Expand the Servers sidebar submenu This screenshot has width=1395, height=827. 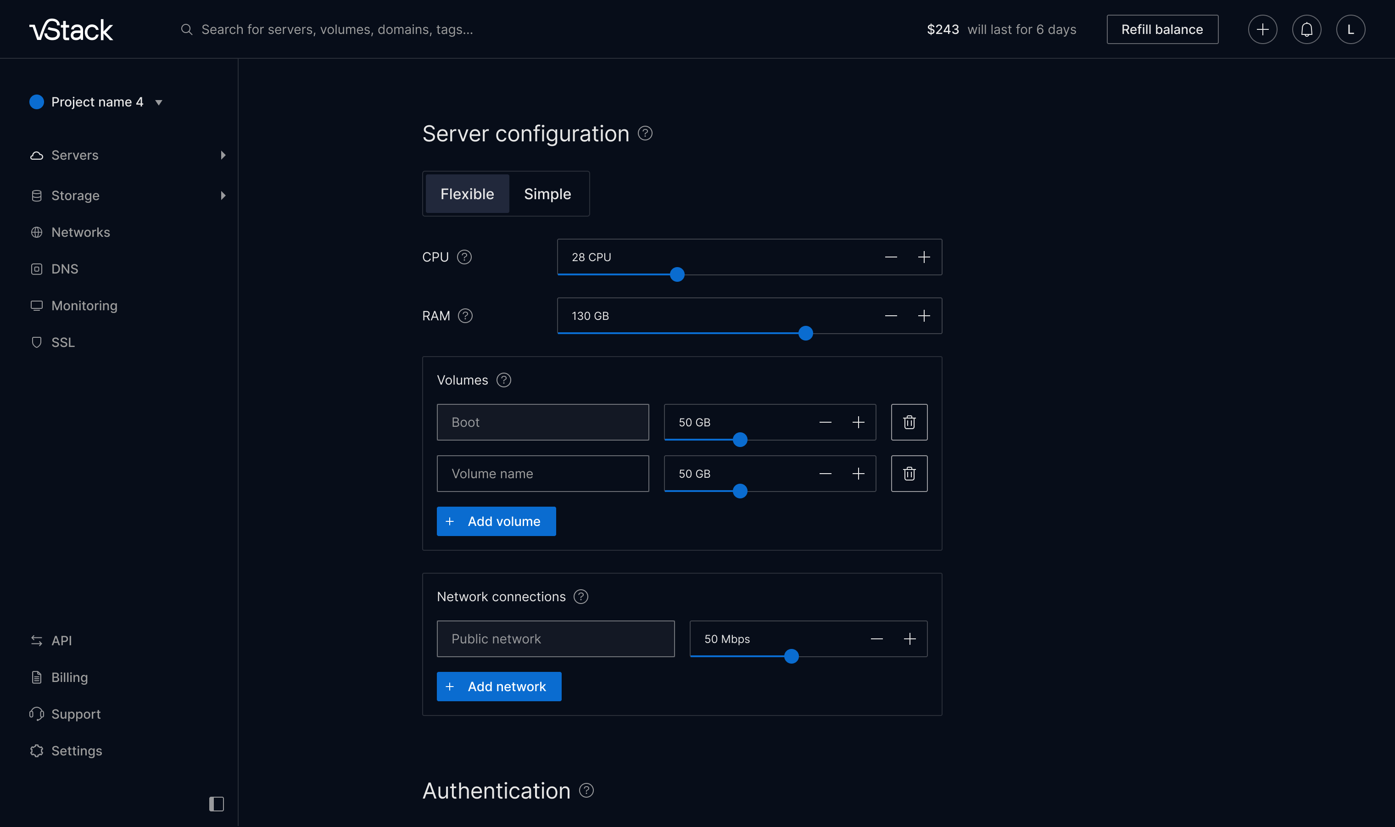[x=223, y=156]
